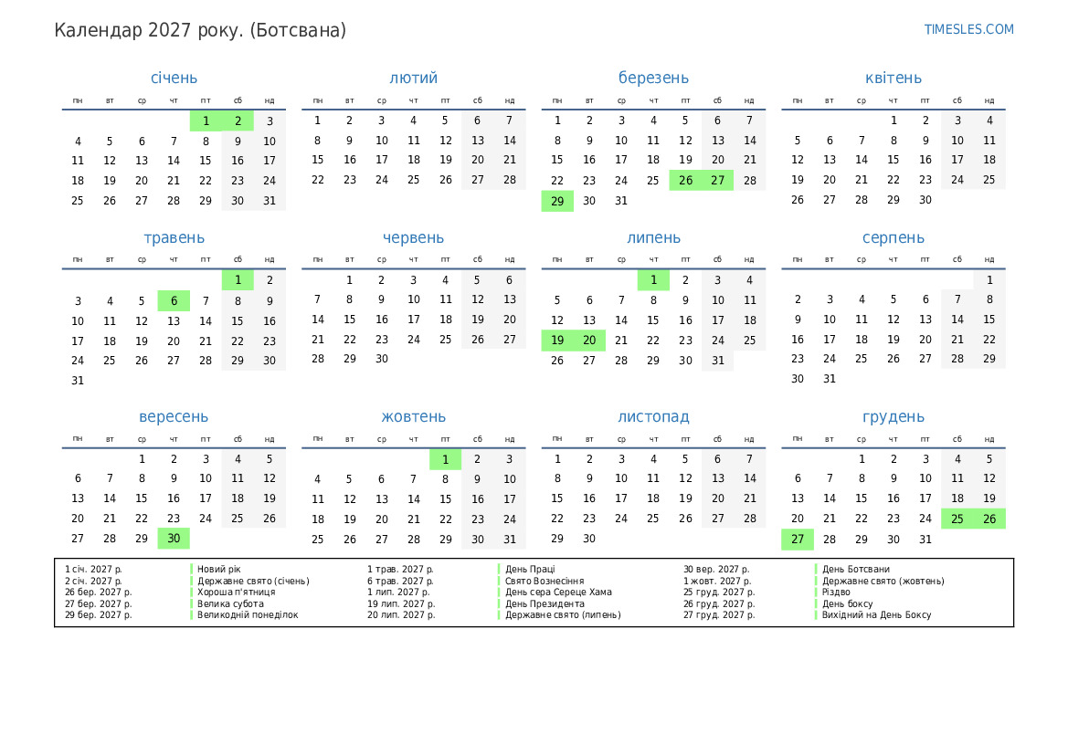Click the 'День Президента' legend entry
This screenshot has width=1068, height=755.
pos(545,603)
